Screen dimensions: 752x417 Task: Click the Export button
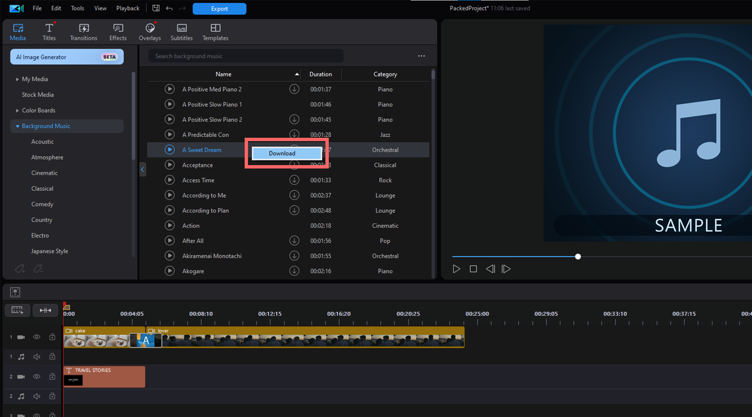point(219,9)
